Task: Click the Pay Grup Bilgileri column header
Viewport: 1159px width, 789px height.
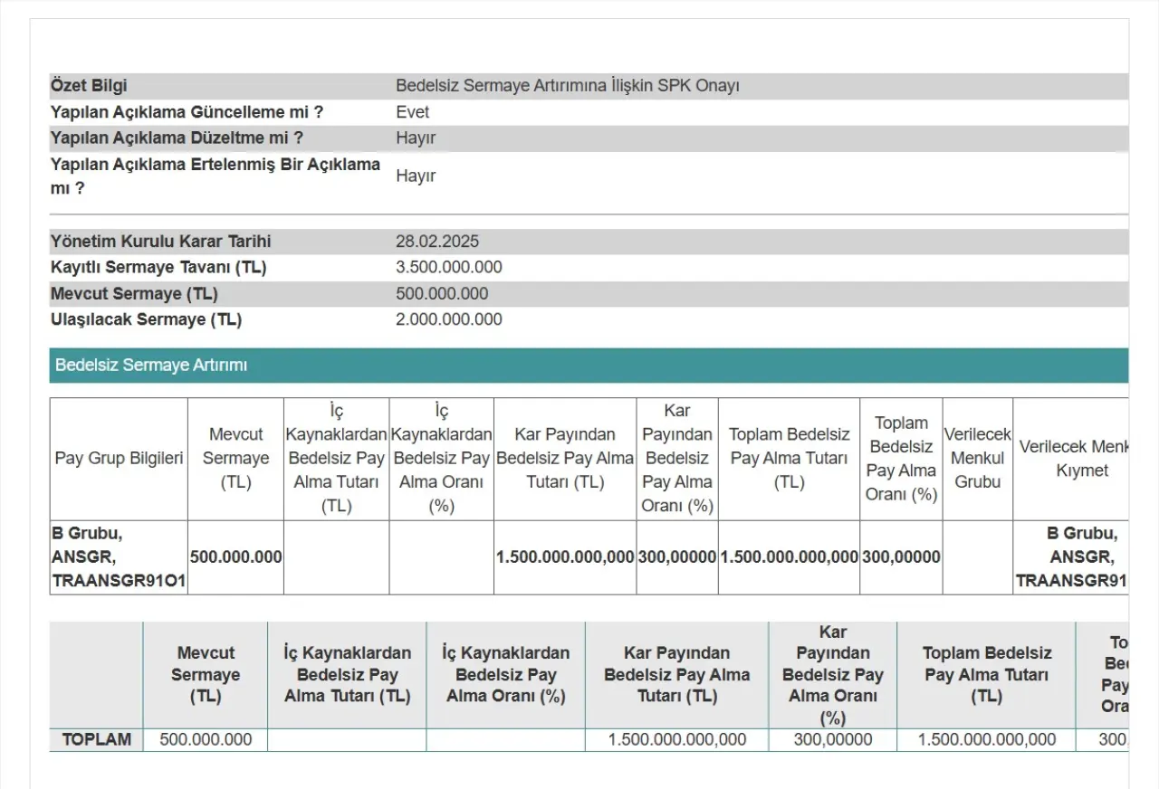Action: [x=119, y=459]
